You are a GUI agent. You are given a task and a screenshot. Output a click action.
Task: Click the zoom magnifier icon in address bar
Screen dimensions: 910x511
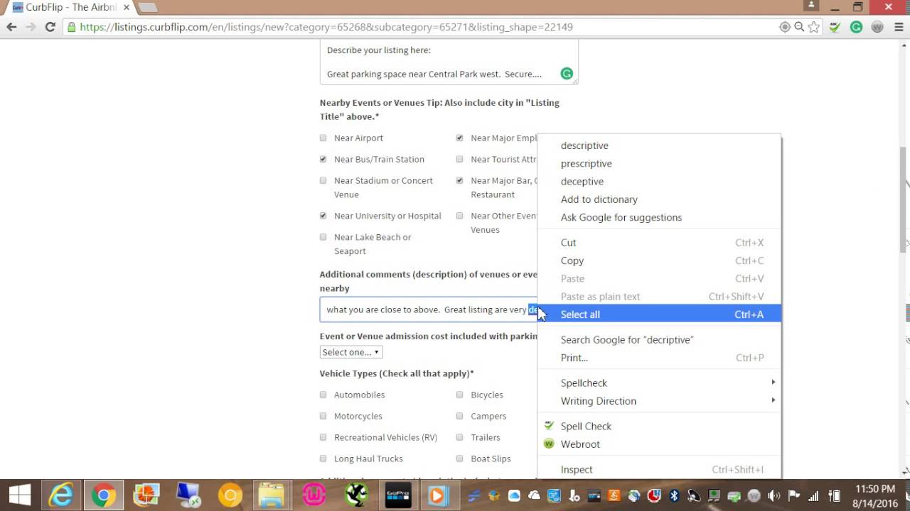[799, 27]
